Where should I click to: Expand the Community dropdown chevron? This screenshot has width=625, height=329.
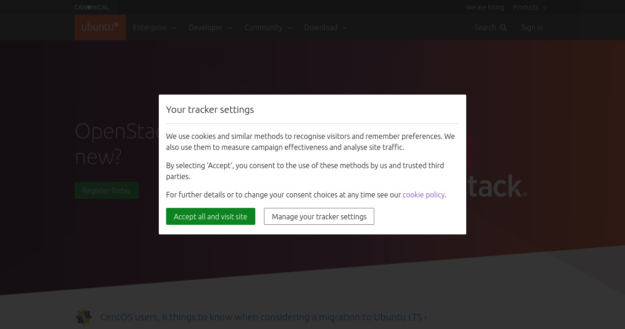(x=290, y=28)
